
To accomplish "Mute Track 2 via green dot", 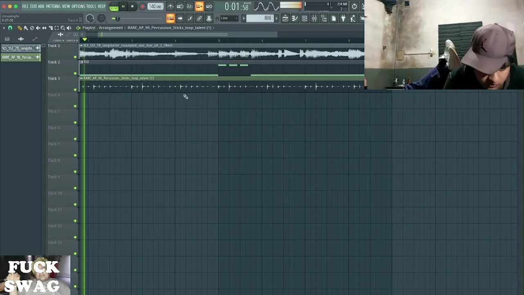I will point(75,73).
